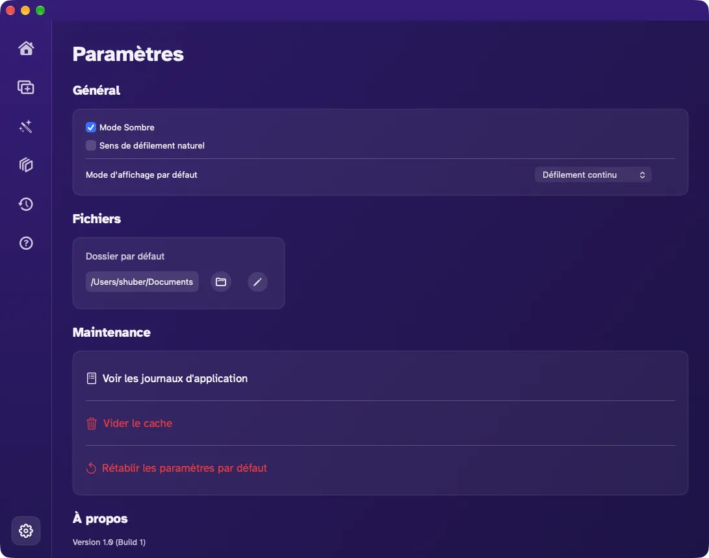
Task: Open the history clock icon
Action: point(26,204)
